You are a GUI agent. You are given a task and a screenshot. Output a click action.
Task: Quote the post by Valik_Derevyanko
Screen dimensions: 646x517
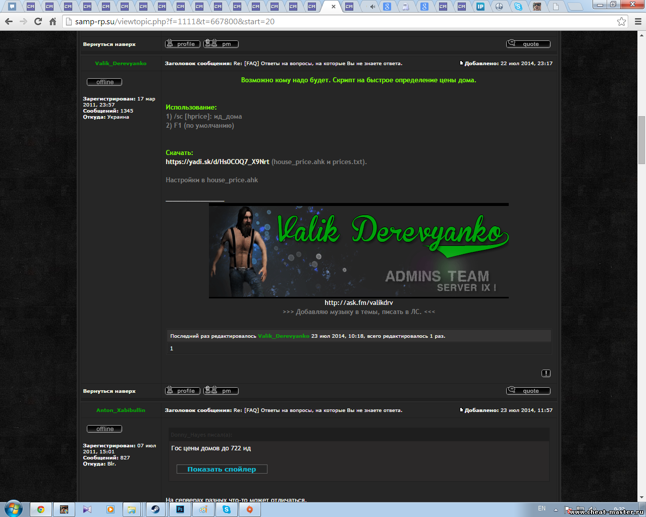528,391
